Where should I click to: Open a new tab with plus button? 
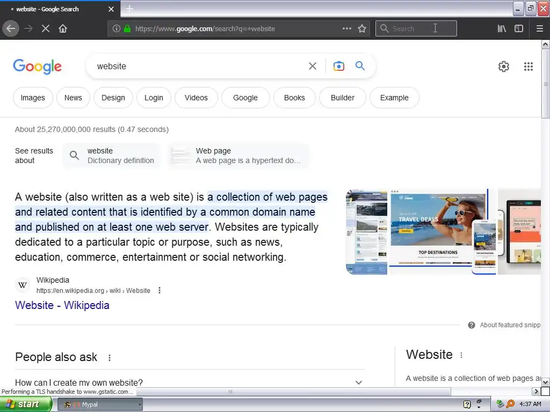click(x=129, y=9)
